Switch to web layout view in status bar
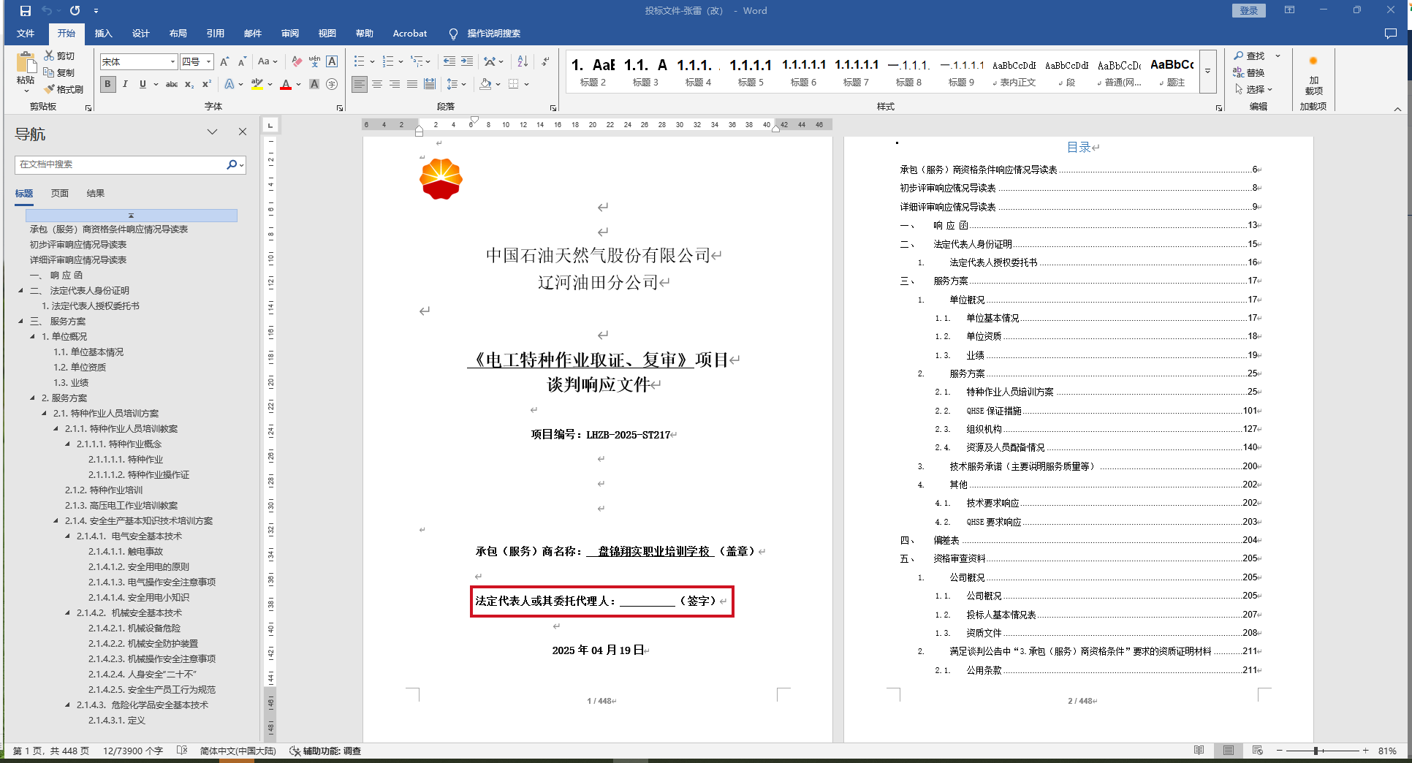The width and height of the screenshot is (1412, 763). 1257,751
